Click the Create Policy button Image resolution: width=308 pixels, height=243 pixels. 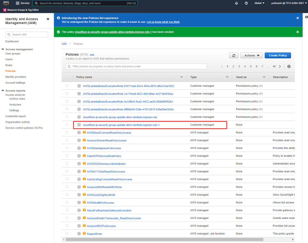coord(278,55)
